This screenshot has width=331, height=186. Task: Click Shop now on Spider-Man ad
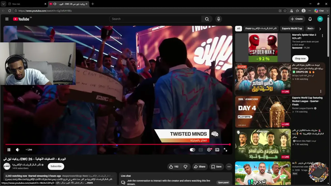pos(300,58)
